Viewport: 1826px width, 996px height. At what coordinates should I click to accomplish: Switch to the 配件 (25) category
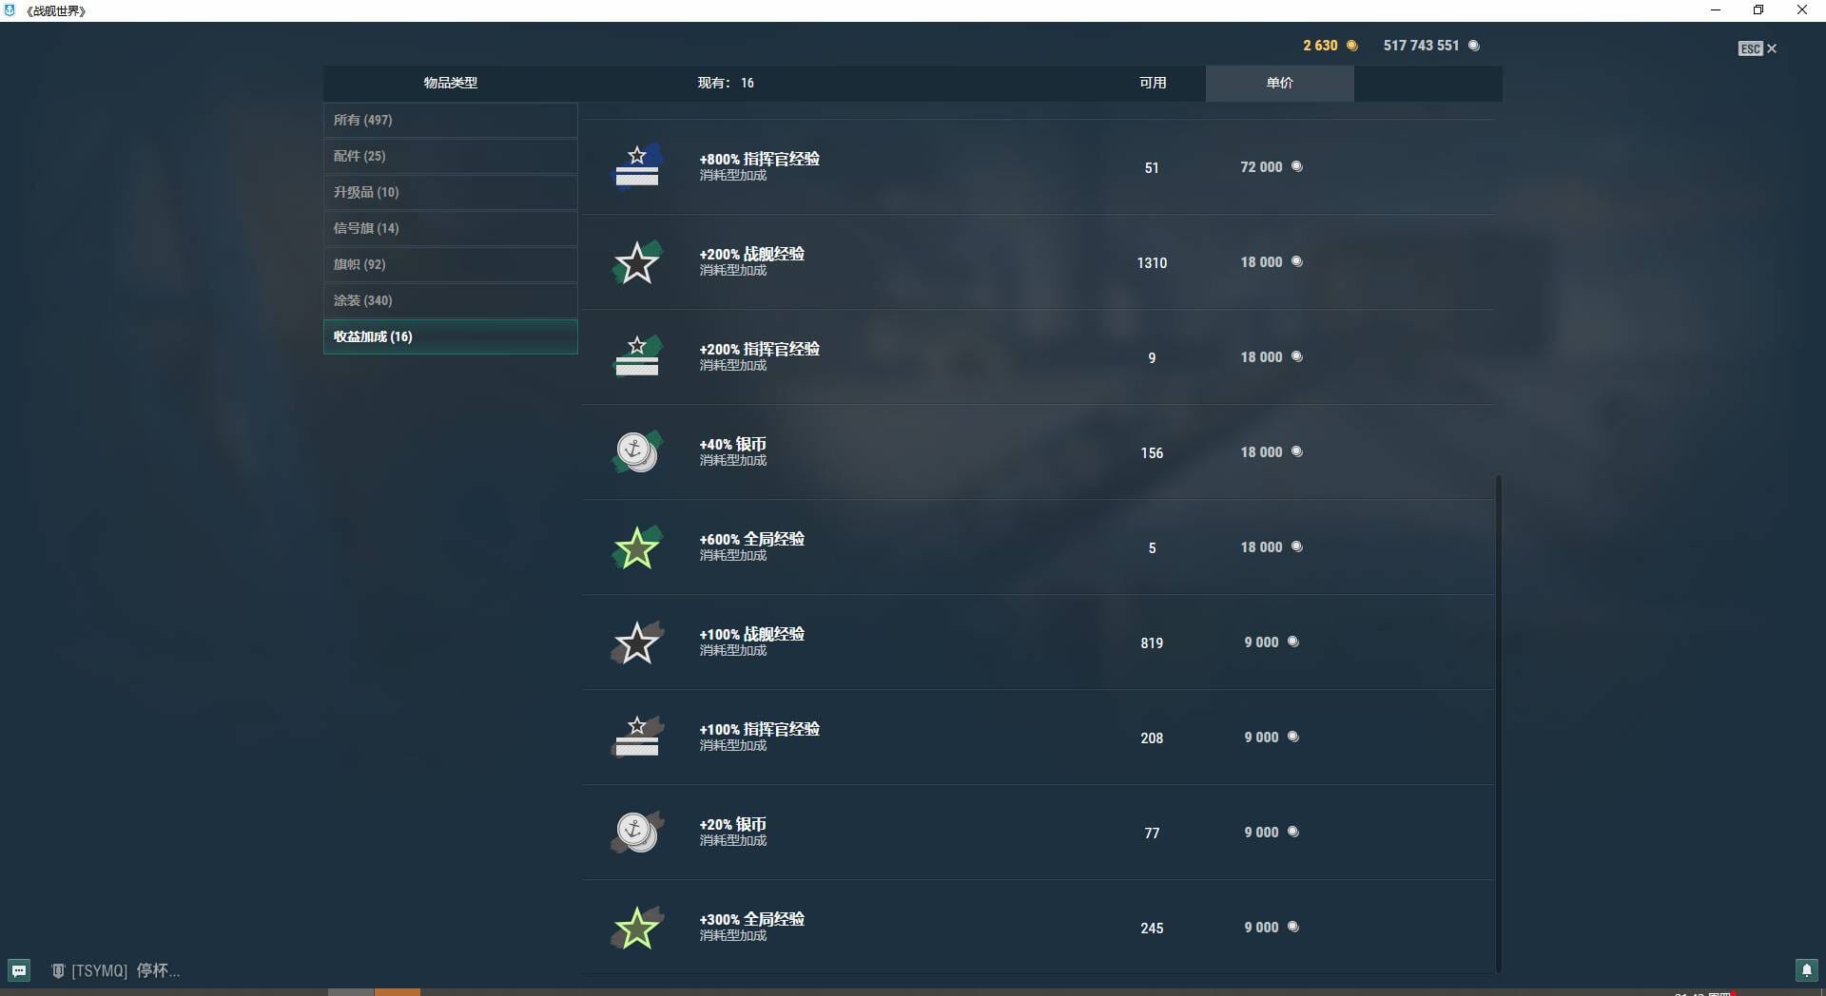(x=450, y=156)
